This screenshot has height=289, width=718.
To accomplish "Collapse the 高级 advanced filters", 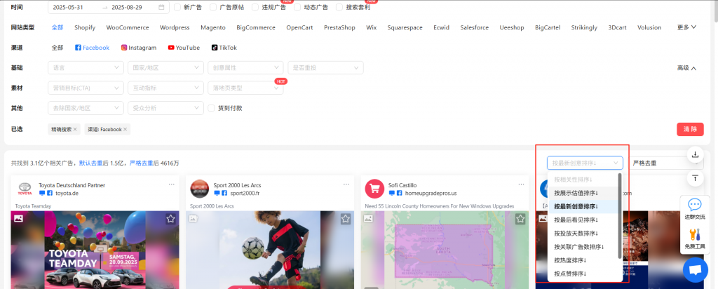I will coord(686,68).
